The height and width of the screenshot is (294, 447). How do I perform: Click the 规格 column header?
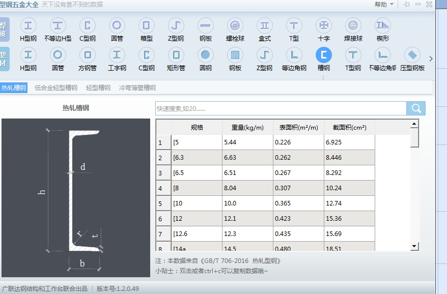197,127
